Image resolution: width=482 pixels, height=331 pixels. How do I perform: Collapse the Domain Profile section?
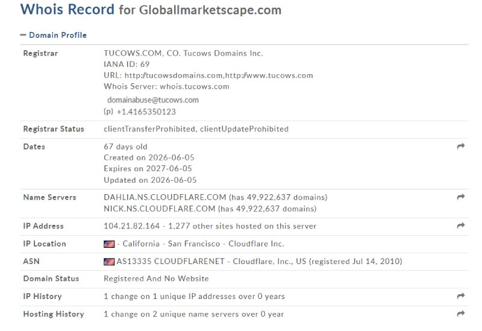coord(53,35)
